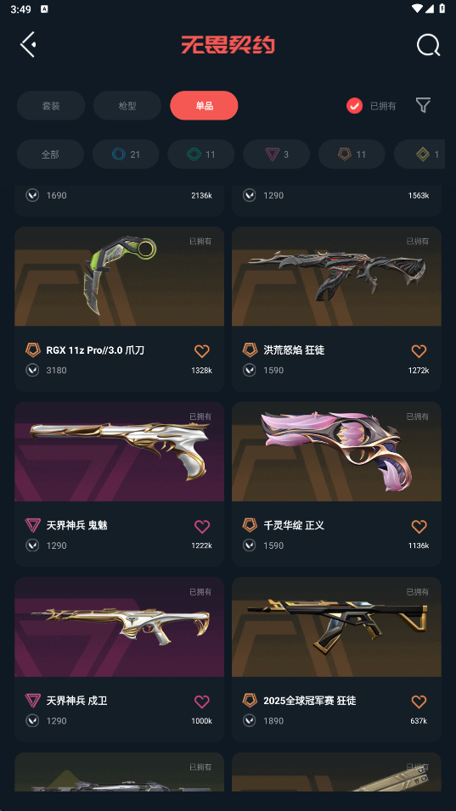The height and width of the screenshot is (811, 456).
Task: Switch to the 枪型 tab
Action: pos(127,105)
